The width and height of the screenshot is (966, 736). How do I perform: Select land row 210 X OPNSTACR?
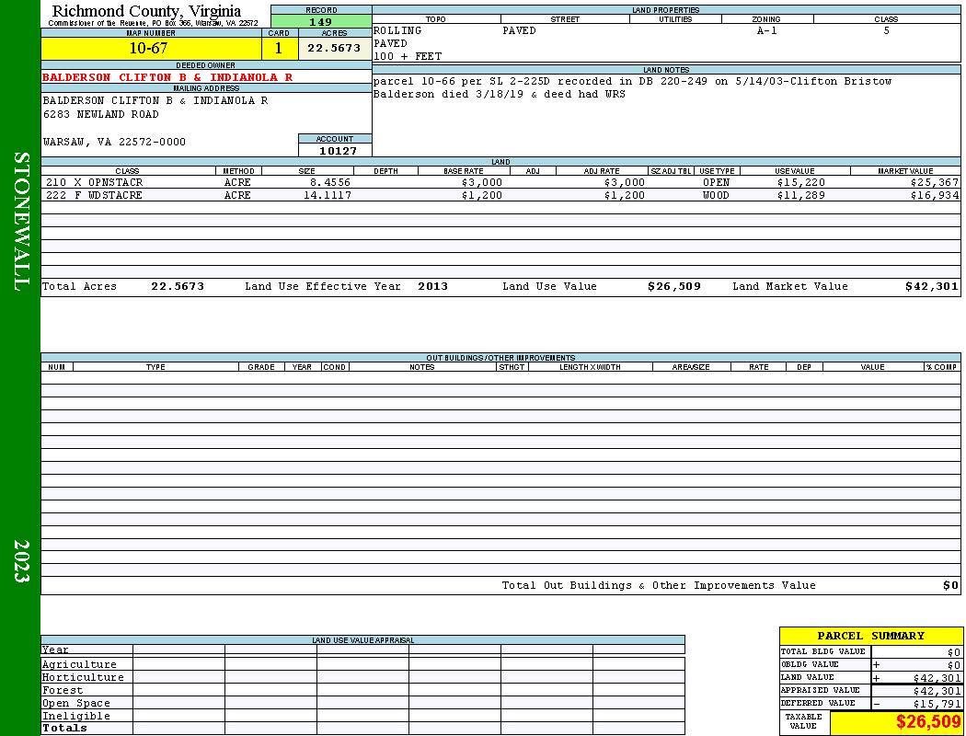tap(500, 182)
